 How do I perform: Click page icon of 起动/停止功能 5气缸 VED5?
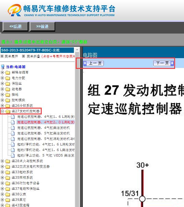(13, 156)
